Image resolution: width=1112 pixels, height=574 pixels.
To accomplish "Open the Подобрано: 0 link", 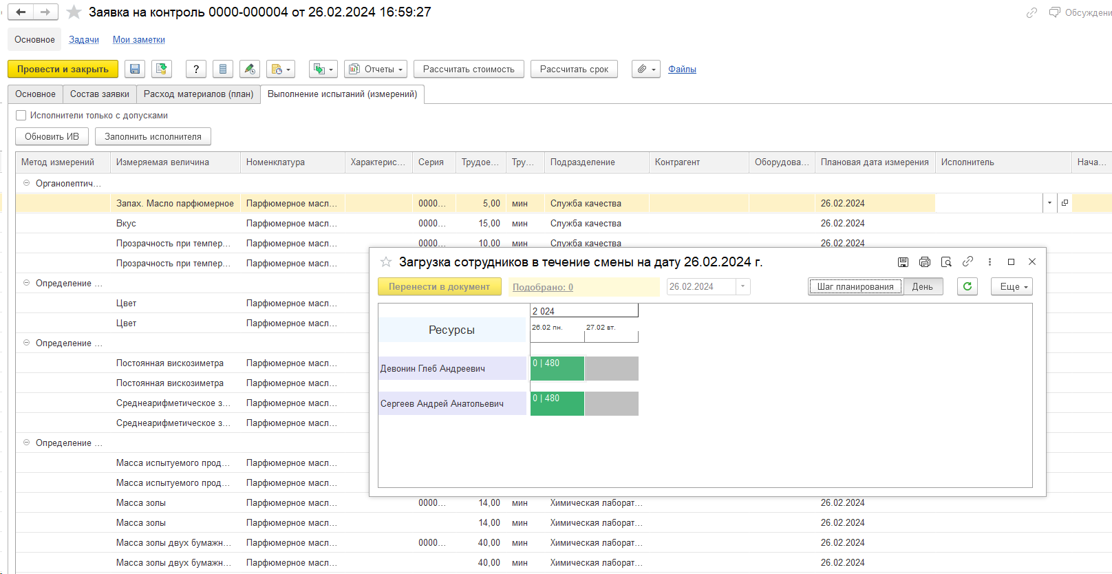I will (543, 287).
